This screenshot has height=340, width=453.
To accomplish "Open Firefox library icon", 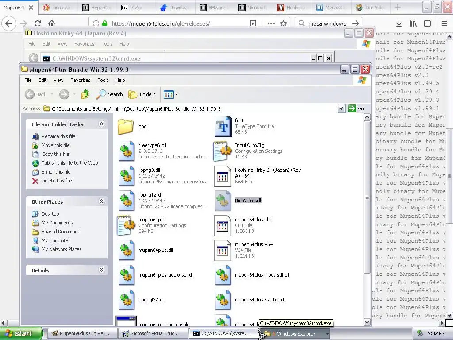I will pos(413,23).
